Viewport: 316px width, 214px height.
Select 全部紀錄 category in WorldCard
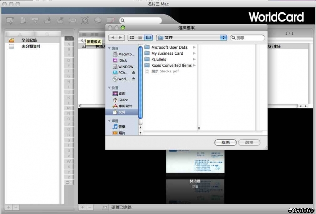(x=33, y=40)
